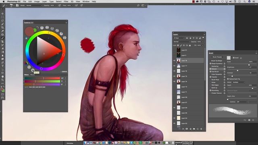Enable Scattering checkbox
The width and height of the screenshot is (258, 145).
pos(210,66)
